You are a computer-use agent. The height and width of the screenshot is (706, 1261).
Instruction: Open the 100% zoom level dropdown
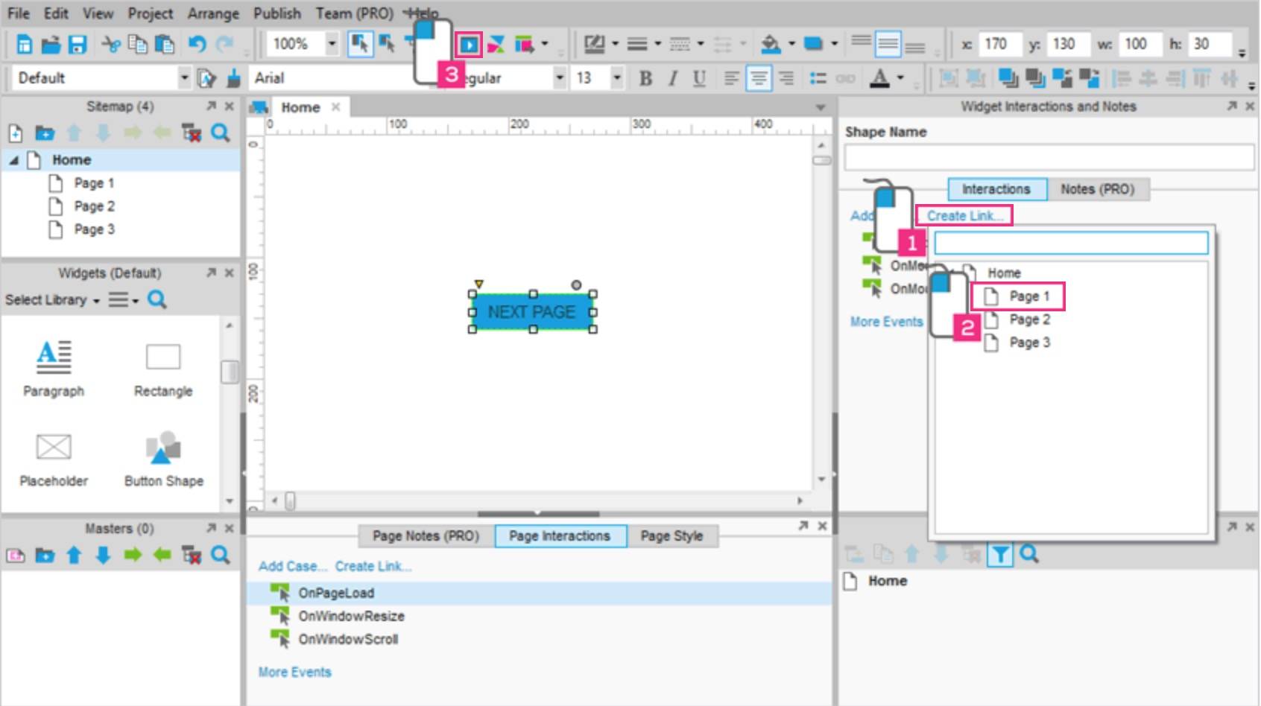332,44
